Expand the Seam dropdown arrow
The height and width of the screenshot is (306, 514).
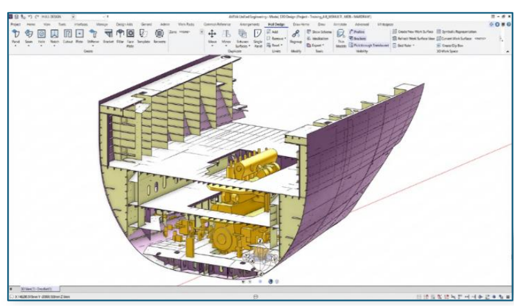pos(29,46)
